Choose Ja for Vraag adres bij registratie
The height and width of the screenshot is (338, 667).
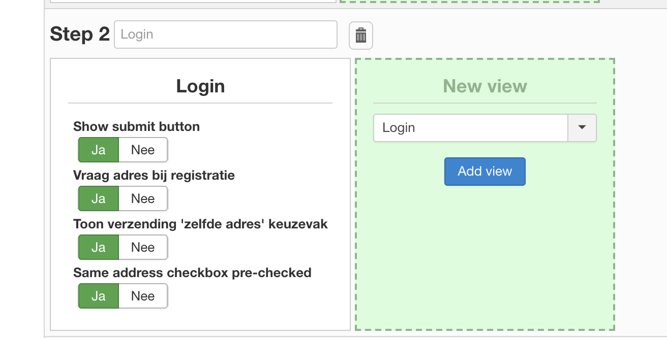tap(99, 198)
